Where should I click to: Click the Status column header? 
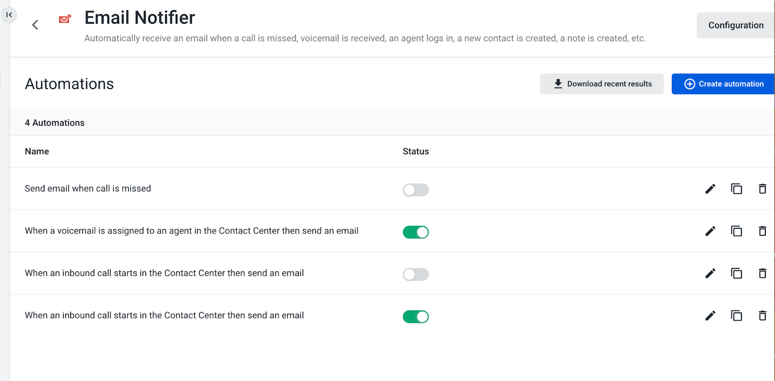pyautogui.click(x=416, y=151)
